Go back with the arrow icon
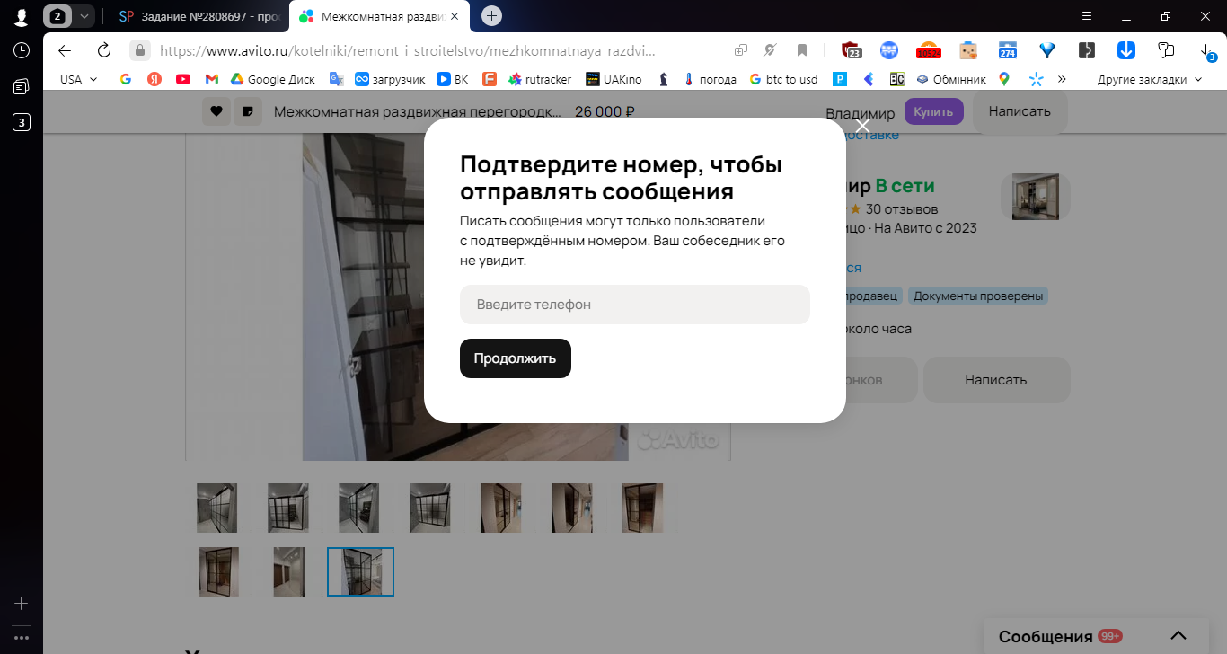Screen dimensions: 1227x654 (65, 50)
